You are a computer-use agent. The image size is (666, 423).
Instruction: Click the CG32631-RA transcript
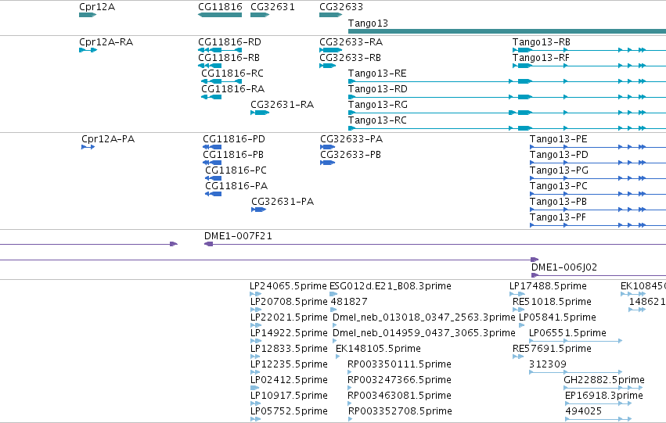pyautogui.click(x=260, y=113)
